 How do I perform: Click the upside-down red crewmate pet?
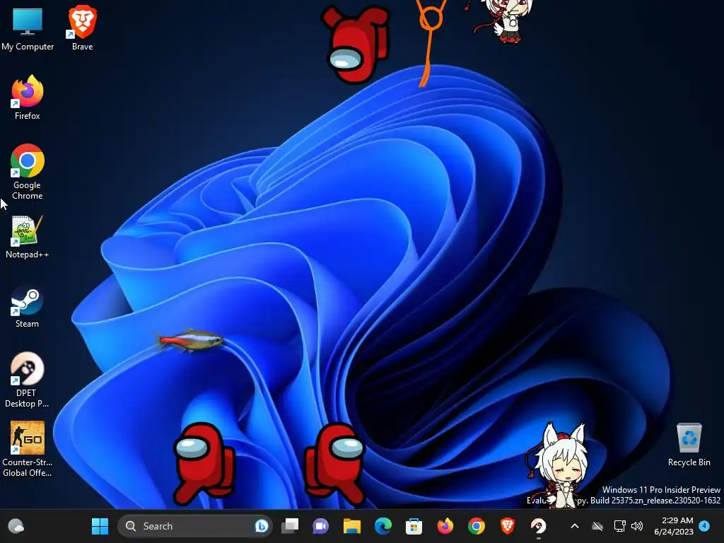355,43
